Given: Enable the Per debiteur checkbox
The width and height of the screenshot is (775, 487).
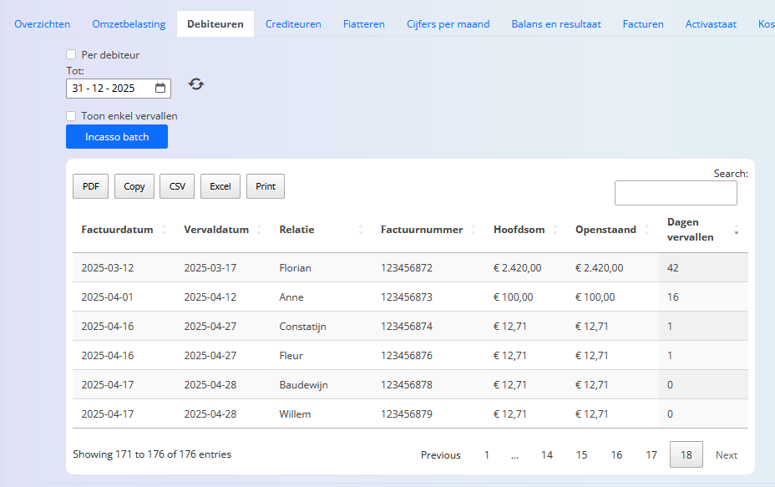Looking at the screenshot, I should coord(71,54).
